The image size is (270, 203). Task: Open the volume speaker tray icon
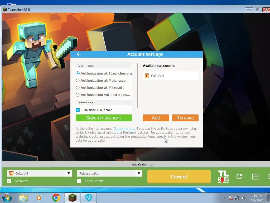click(x=243, y=198)
